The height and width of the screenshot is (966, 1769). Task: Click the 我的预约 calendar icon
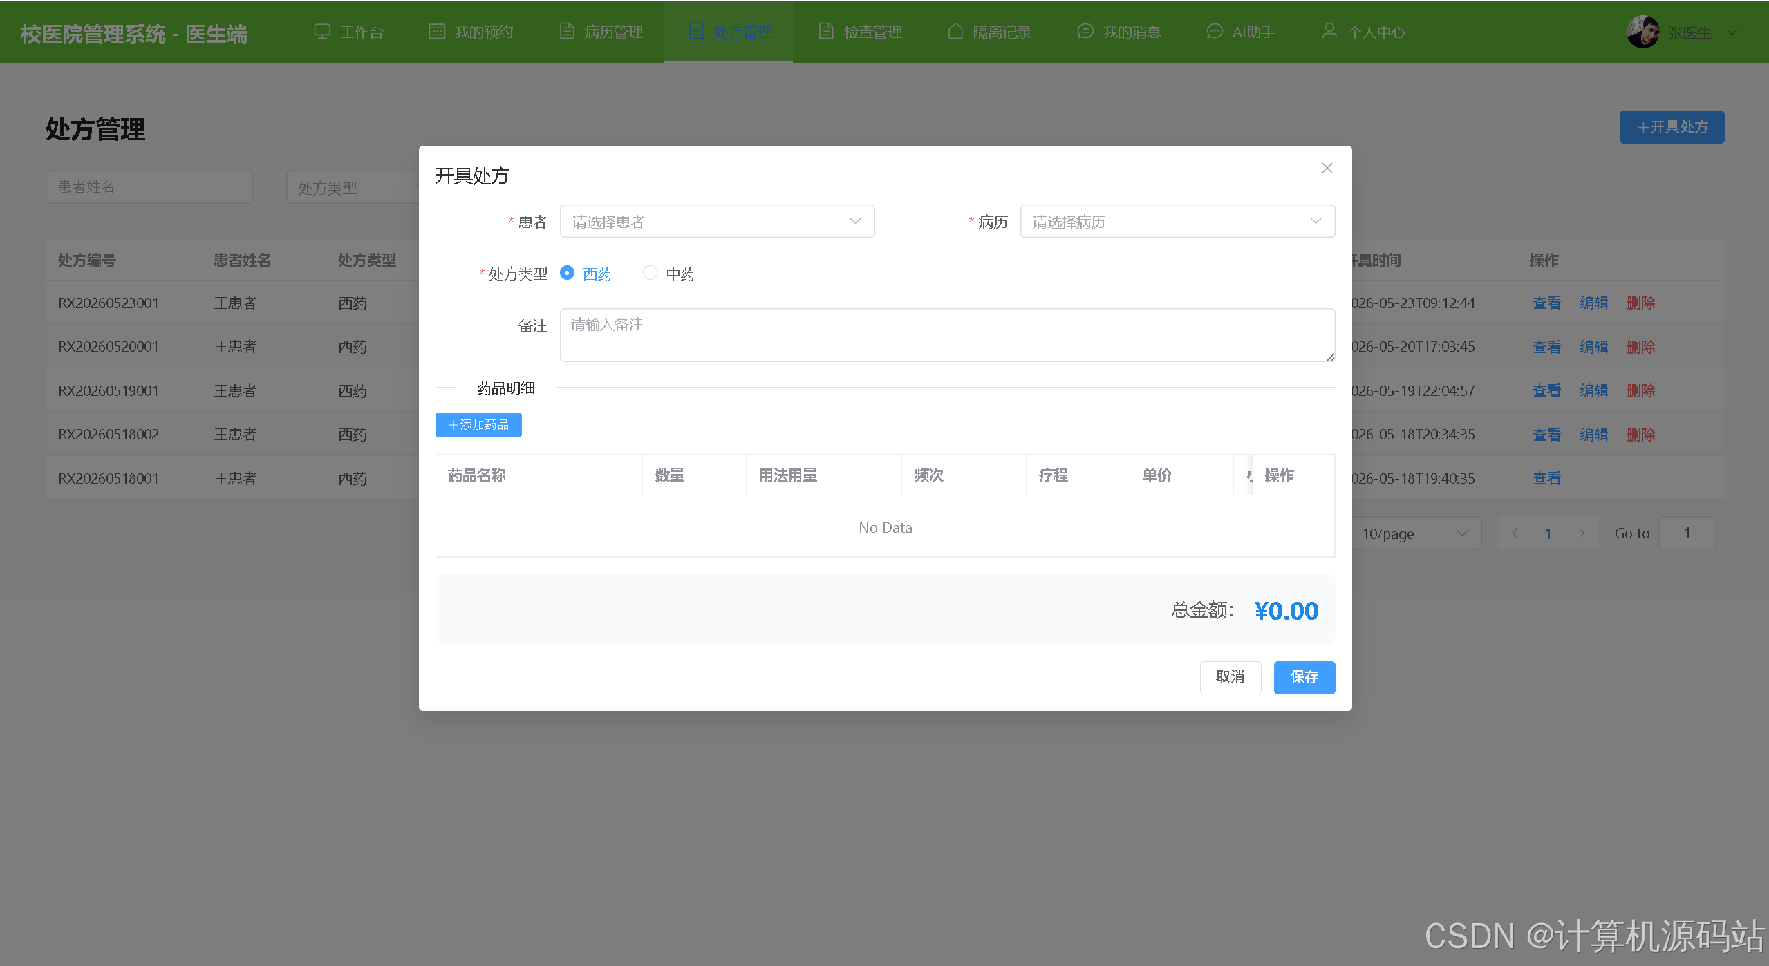(437, 31)
